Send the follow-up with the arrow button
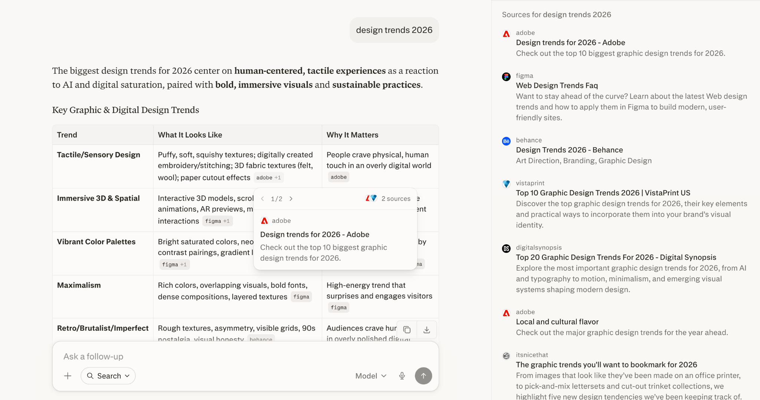The height and width of the screenshot is (400, 760). click(423, 376)
